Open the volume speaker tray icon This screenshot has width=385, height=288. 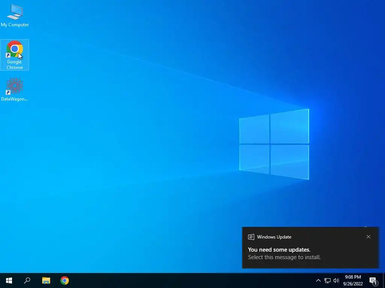pyautogui.click(x=336, y=280)
